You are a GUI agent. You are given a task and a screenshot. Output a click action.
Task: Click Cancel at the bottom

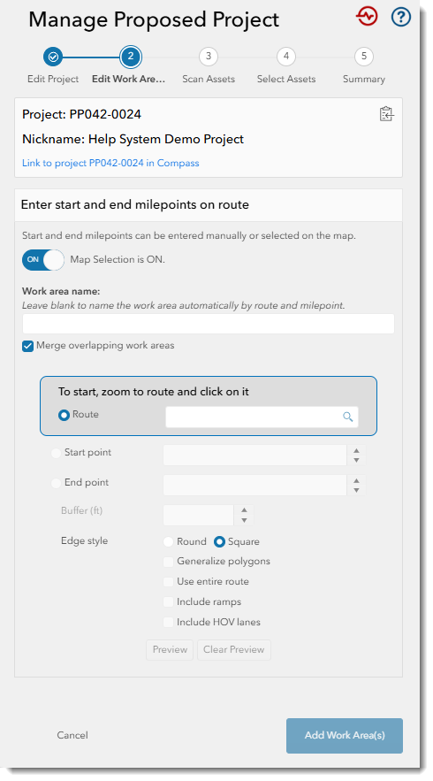click(x=72, y=735)
